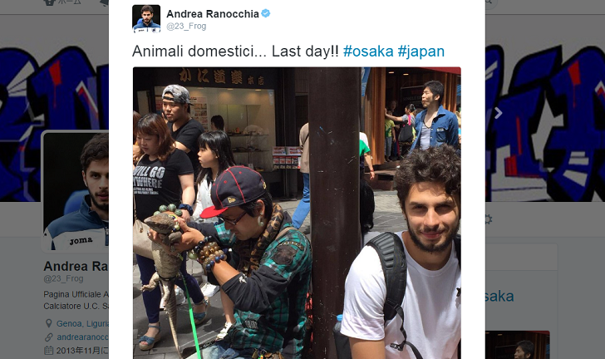Open the large profile picture behind the overlay

coord(76,191)
